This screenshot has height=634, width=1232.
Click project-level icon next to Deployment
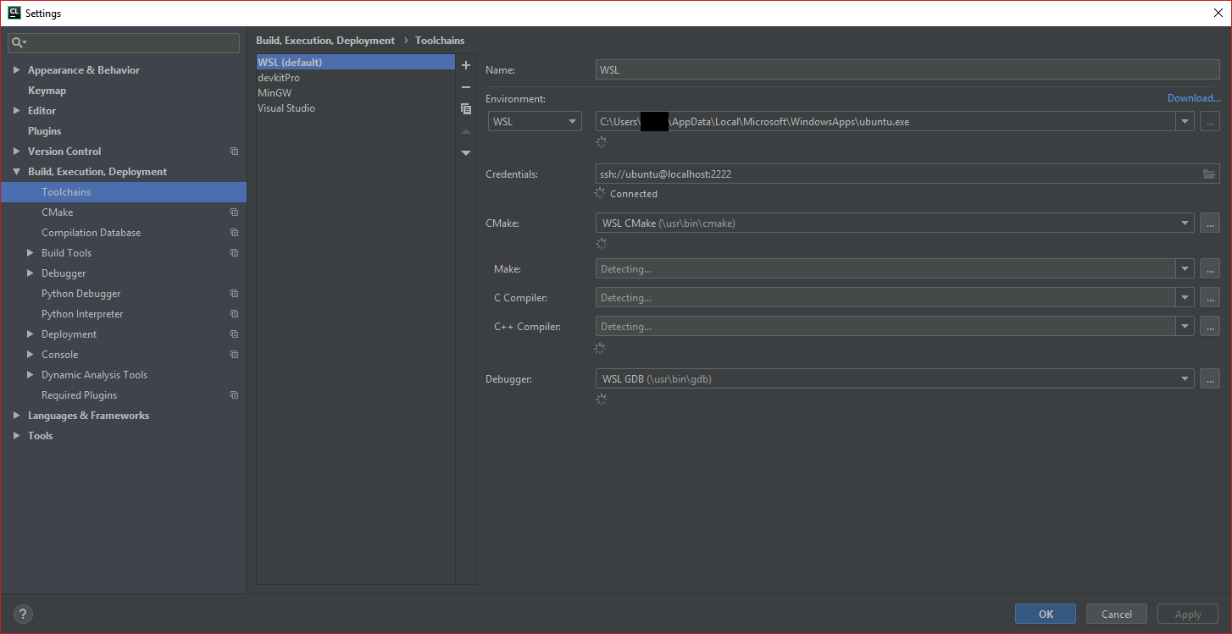click(x=234, y=334)
